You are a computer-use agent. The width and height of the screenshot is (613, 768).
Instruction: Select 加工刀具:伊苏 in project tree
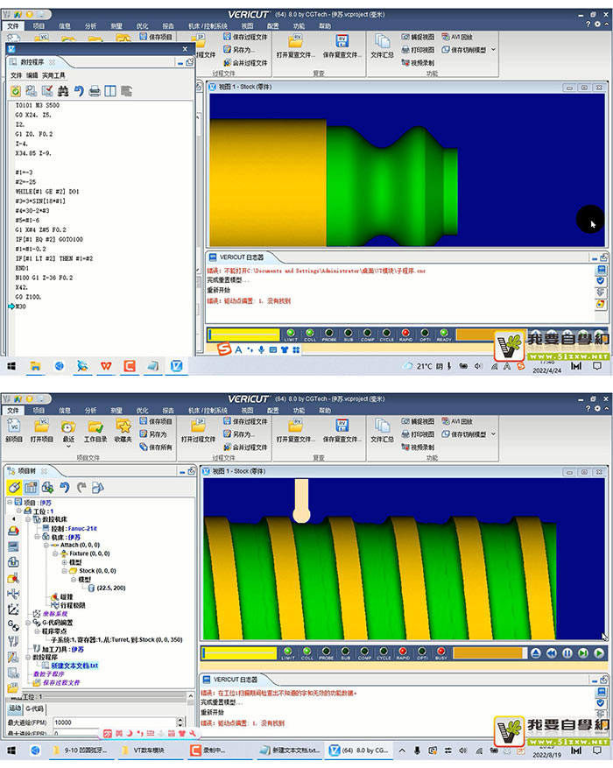(63, 649)
